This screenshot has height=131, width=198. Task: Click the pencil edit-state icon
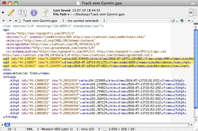(x=11, y=13)
